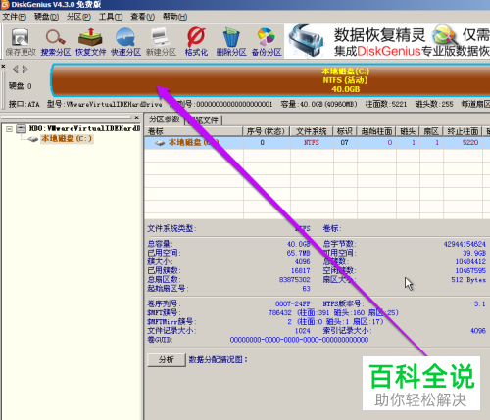Switch to the 分区参数 tab
Image resolution: width=490 pixels, height=420 pixels.
pyautogui.click(x=165, y=119)
